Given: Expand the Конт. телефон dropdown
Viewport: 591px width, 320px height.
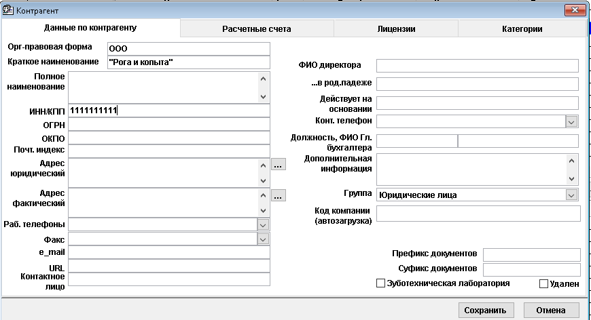Looking at the screenshot, I should point(571,121).
